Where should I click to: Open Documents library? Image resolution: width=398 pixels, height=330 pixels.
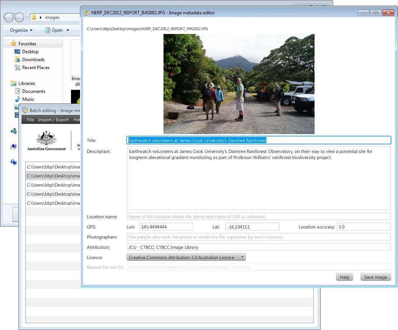[x=34, y=91]
